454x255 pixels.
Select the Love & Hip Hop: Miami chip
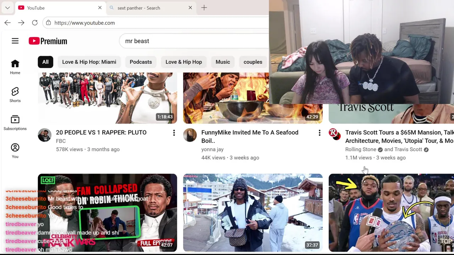89,62
